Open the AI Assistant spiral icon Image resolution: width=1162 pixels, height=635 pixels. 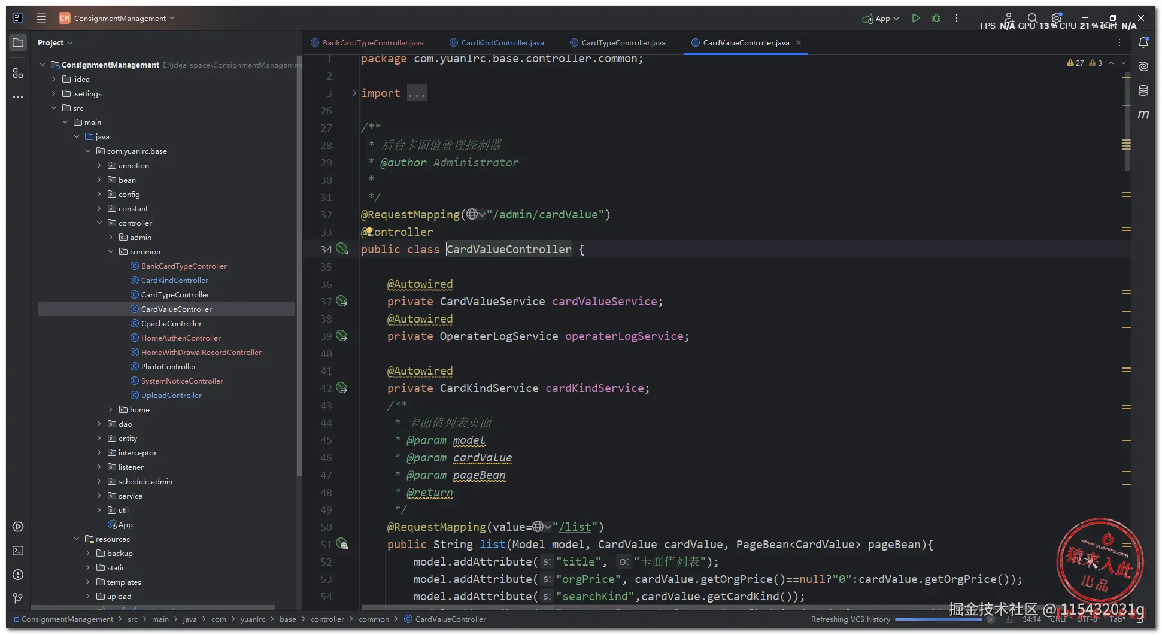tap(1143, 66)
